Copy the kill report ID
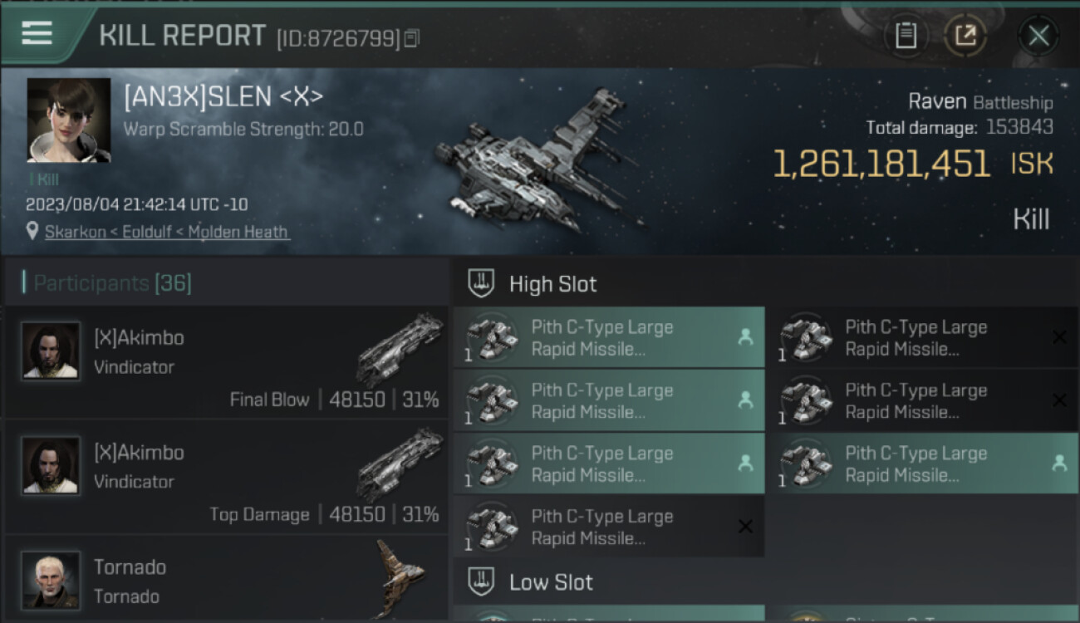 [412, 37]
